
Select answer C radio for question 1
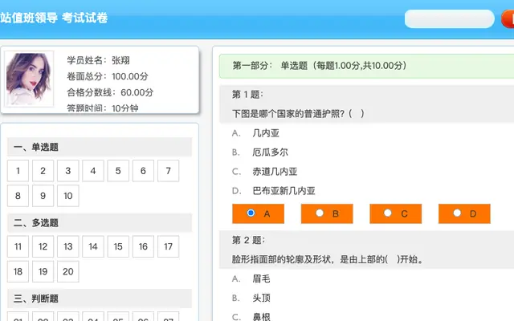point(388,213)
